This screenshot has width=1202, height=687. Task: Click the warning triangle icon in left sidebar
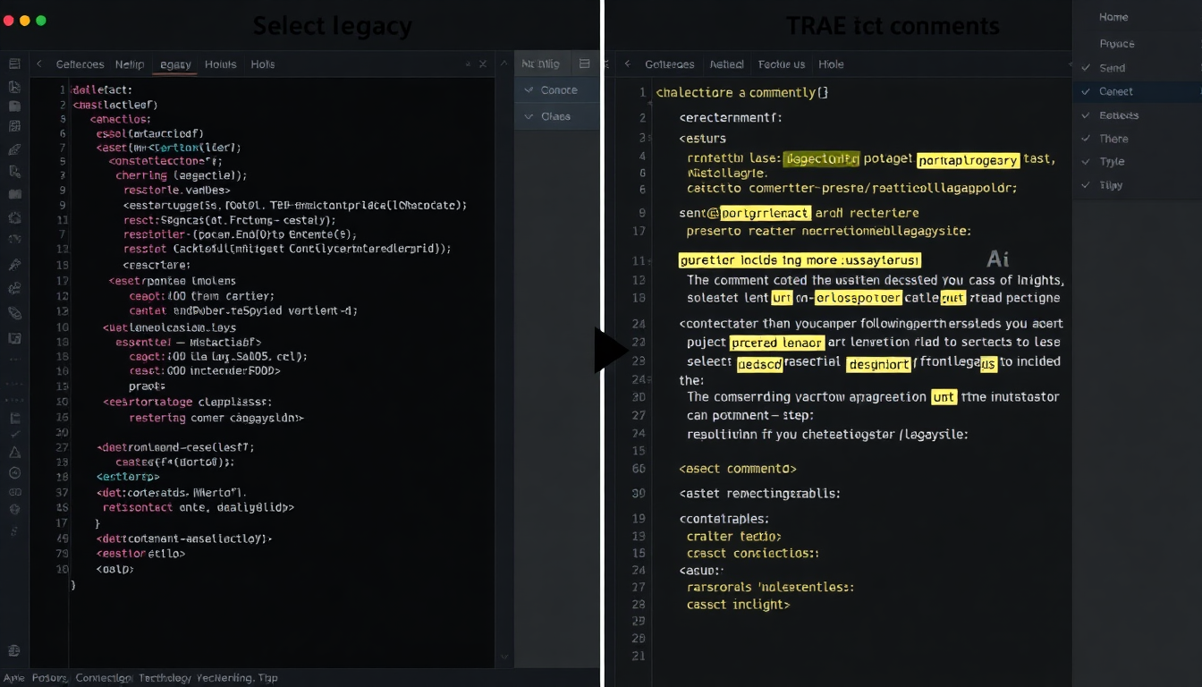pos(14,455)
